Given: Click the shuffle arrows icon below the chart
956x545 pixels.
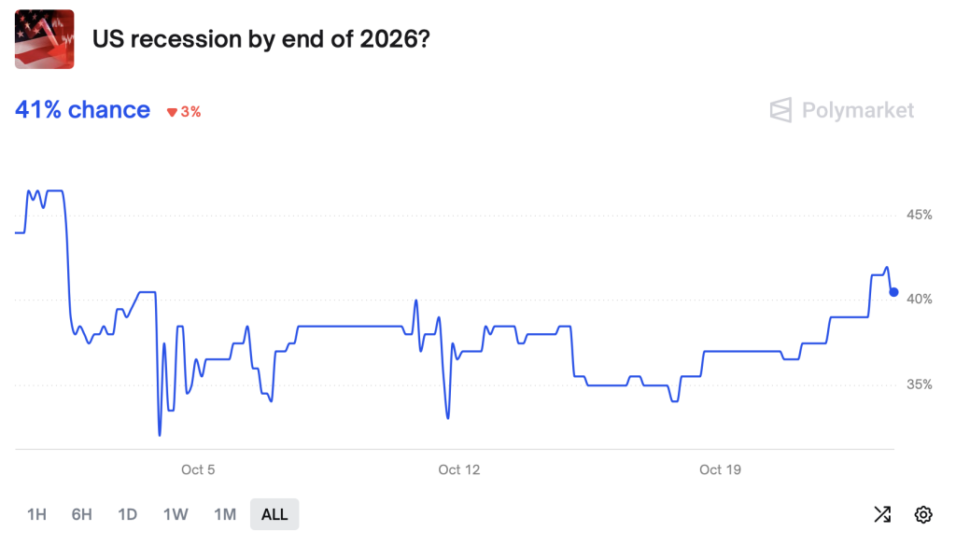Looking at the screenshot, I should [882, 514].
